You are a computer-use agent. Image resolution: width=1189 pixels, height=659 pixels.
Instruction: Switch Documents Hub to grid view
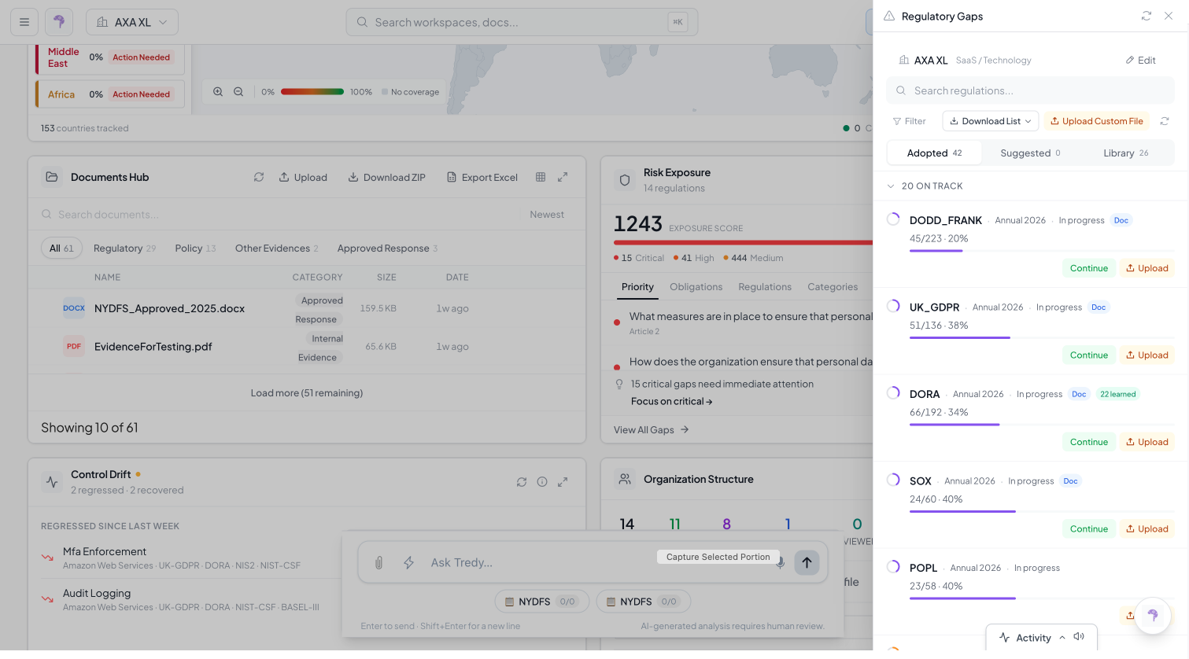[x=541, y=177]
